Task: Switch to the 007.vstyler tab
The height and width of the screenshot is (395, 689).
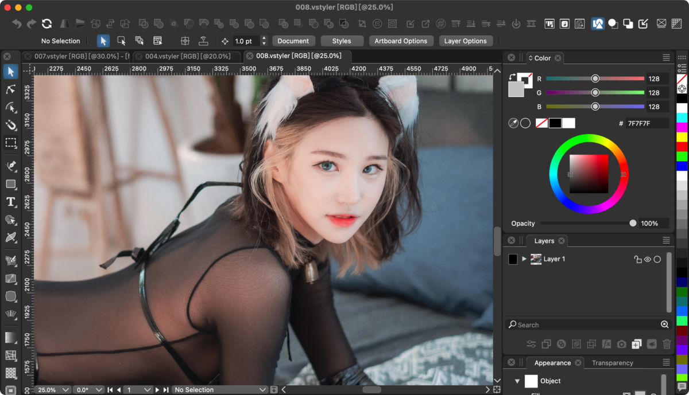Action: click(x=76, y=56)
